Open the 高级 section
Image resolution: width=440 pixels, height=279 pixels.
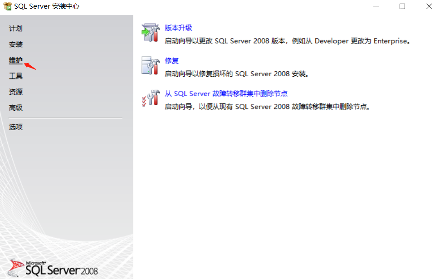(x=15, y=108)
